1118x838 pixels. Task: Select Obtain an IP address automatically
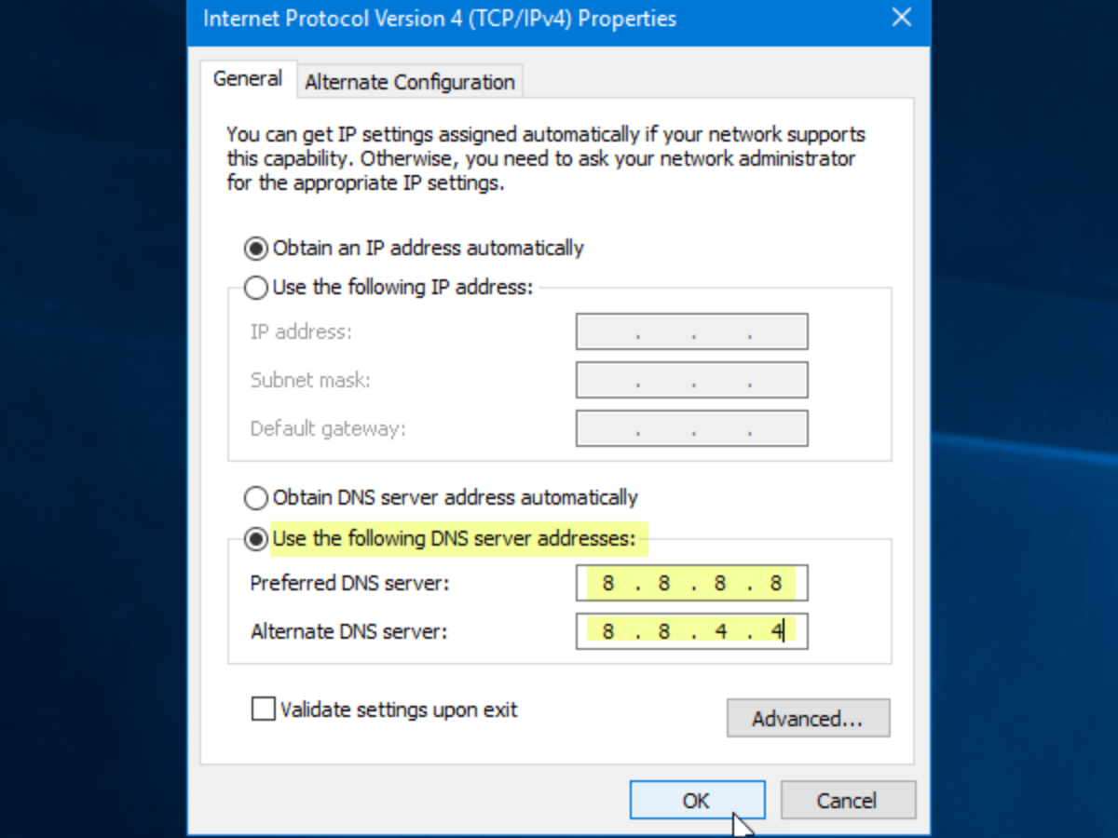255,249
